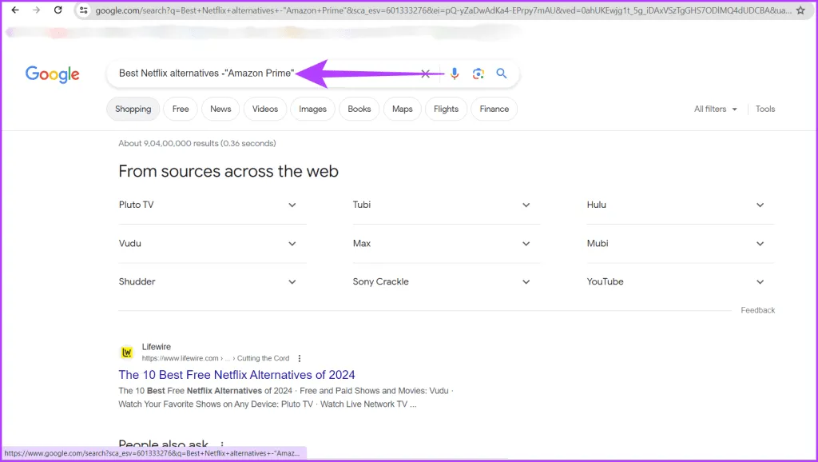The image size is (818, 462).
Task: Expand the Hulu source entry
Action: coord(760,205)
